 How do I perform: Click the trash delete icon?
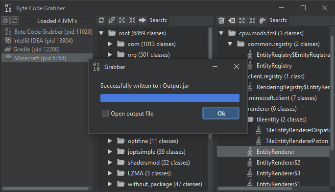(x=221, y=21)
